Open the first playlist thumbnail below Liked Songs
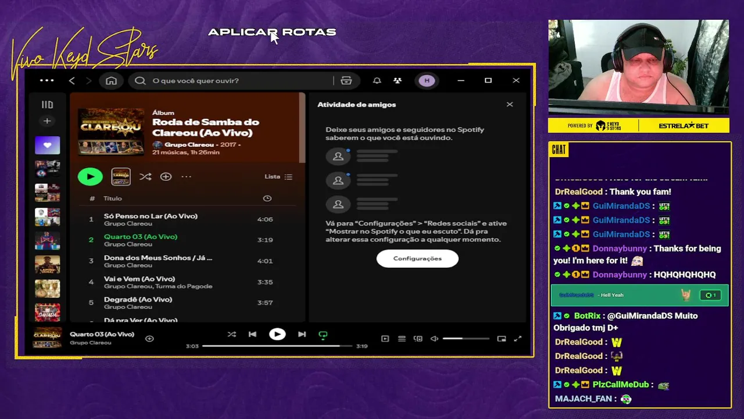The image size is (744, 419). tap(47, 169)
